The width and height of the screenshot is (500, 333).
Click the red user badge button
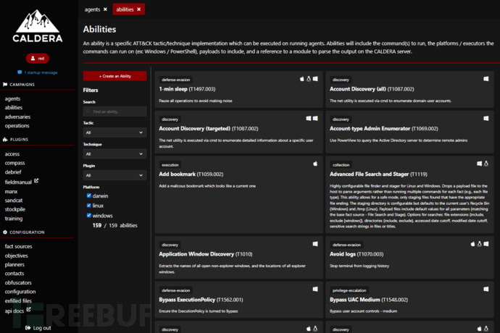click(x=38, y=58)
